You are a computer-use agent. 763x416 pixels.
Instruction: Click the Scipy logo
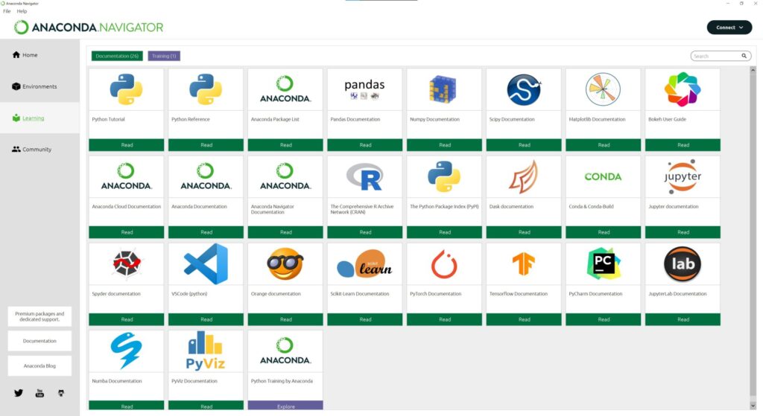pos(524,89)
